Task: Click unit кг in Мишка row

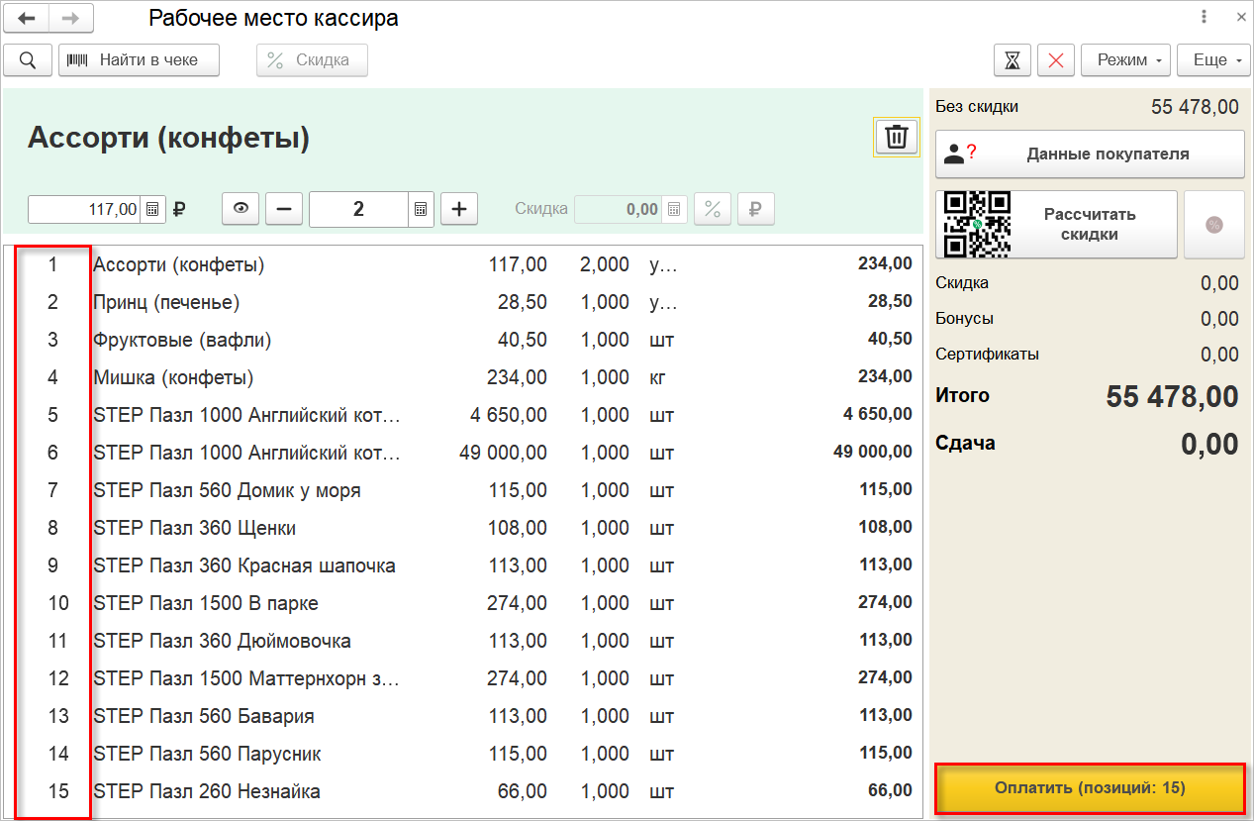Action: click(659, 377)
